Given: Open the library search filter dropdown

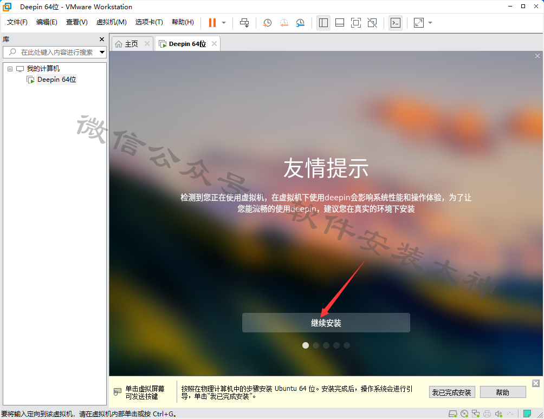Looking at the screenshot, I should (102, 53).
